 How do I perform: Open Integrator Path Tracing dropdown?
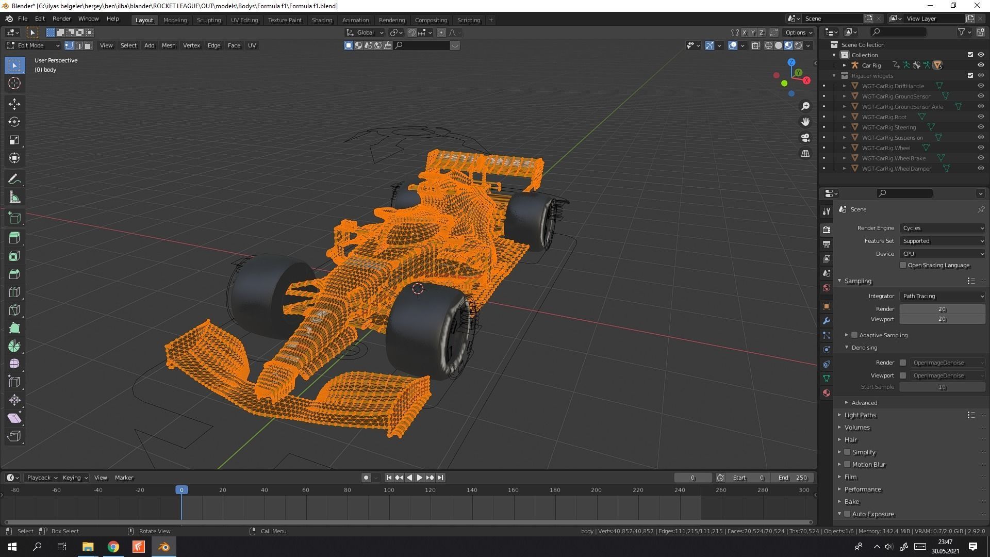point(942,296)
